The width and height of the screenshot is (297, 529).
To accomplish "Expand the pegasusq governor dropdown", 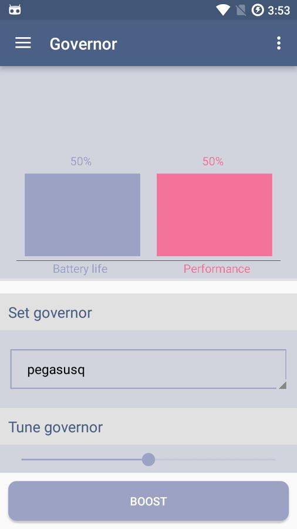I will click(x=148, y=369).
